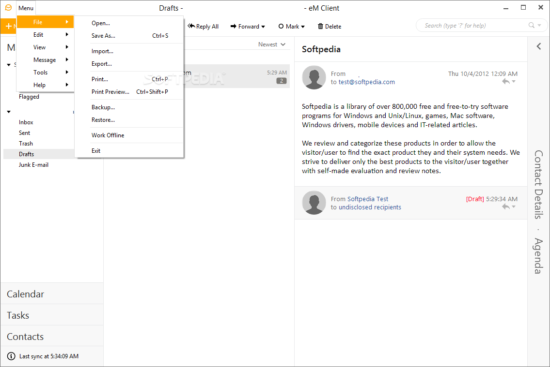Image resolution: width=550 pixels, height=367 pixels.
Task: Select the Trash folder
Action: click(26, 144)
